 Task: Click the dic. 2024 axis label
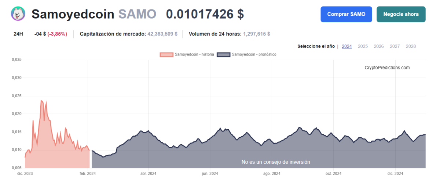tap(395, 174)
